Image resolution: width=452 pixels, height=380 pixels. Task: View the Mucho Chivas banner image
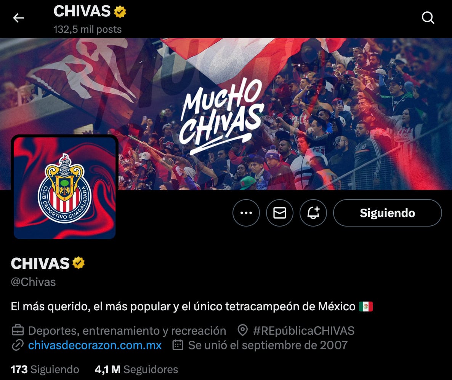226,114
